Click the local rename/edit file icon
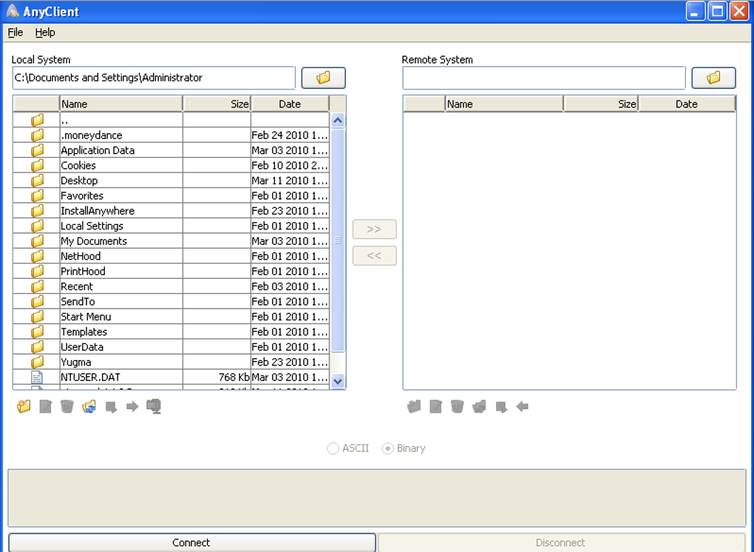Viewport: 754px width, 552px height. (x=46, y=407)
